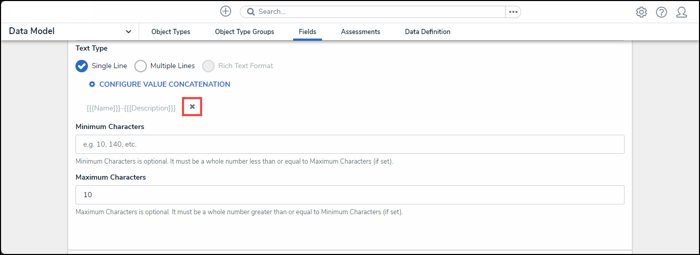Click the Maximum Characters field
This screenshot has height=255, width=700.
point(349,195)
